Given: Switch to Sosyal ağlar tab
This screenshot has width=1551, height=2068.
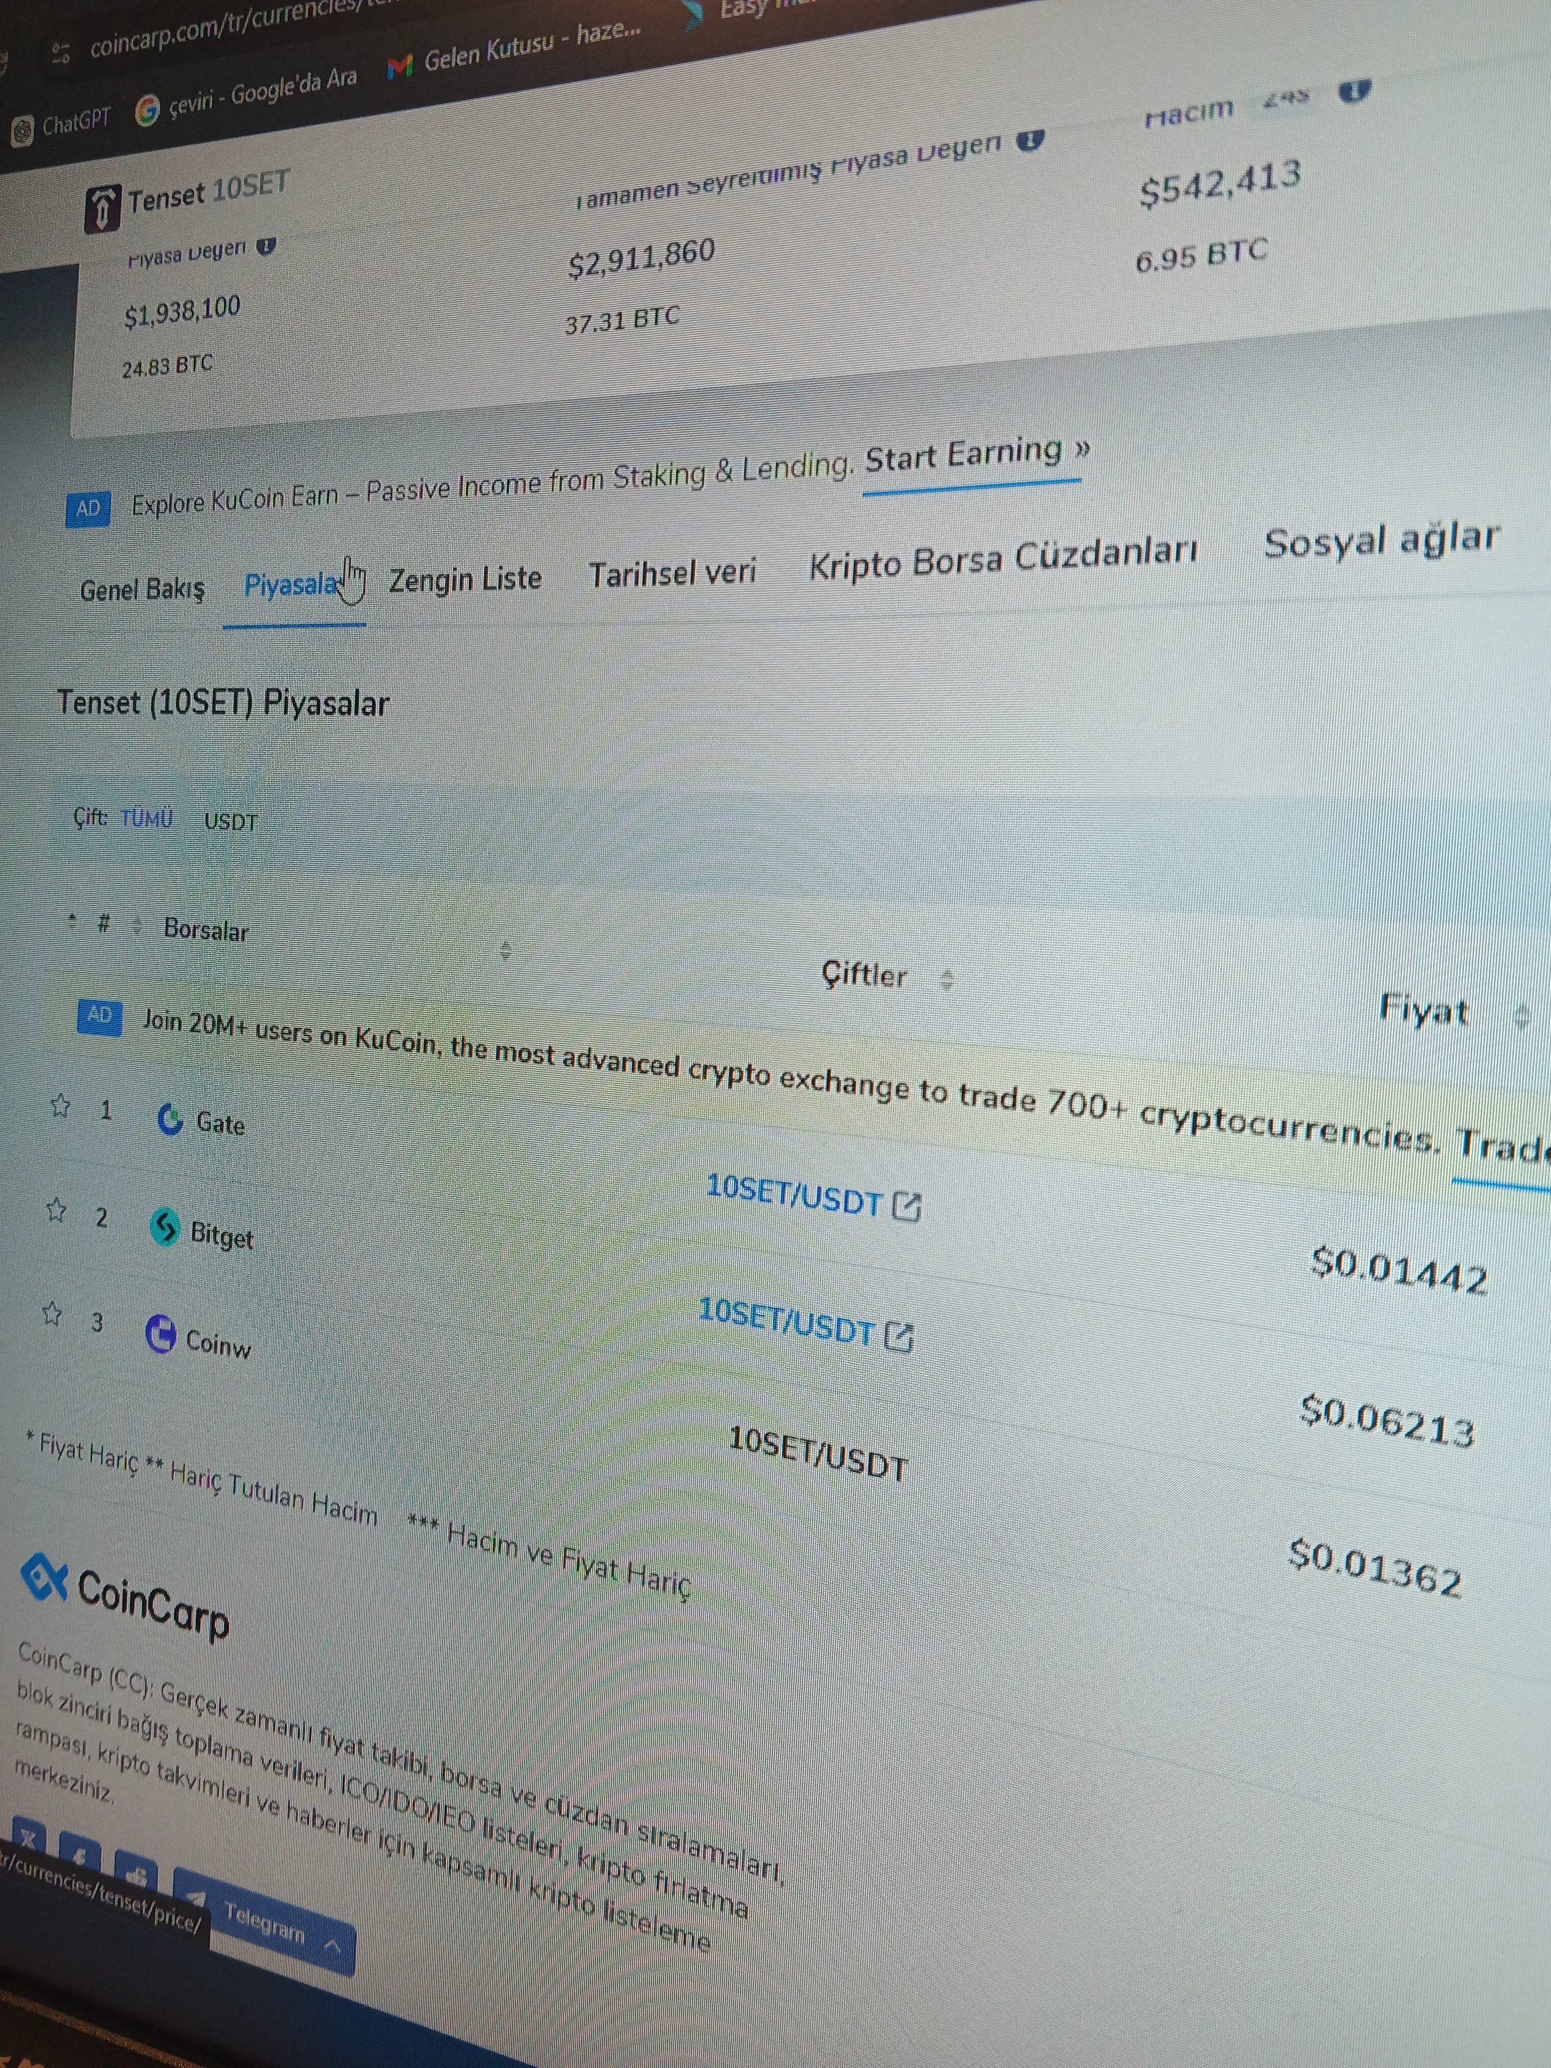Looking at the screenshot, I should point(1382,539).
